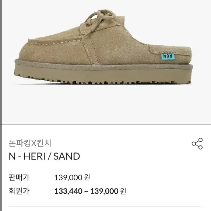211x211 pixels.
Task: Tap the share icon beside the brand name
Action: coord(197,144)
